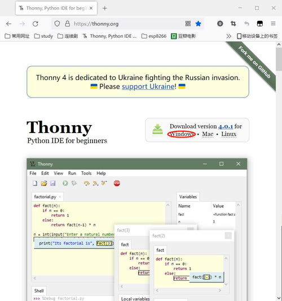
Task: Follow the support Ukraine link
Action: (148, 87)
